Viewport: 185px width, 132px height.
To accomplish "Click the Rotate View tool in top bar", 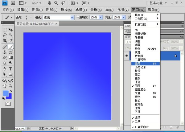I will pos(63,3).
